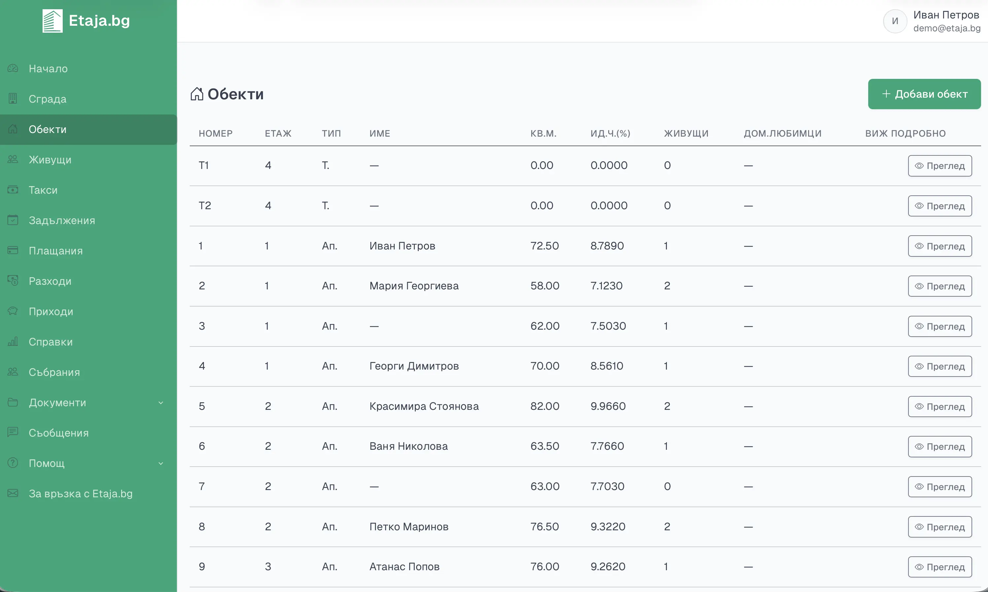Expand the Помощ submenu chevron

coord(161,464)
